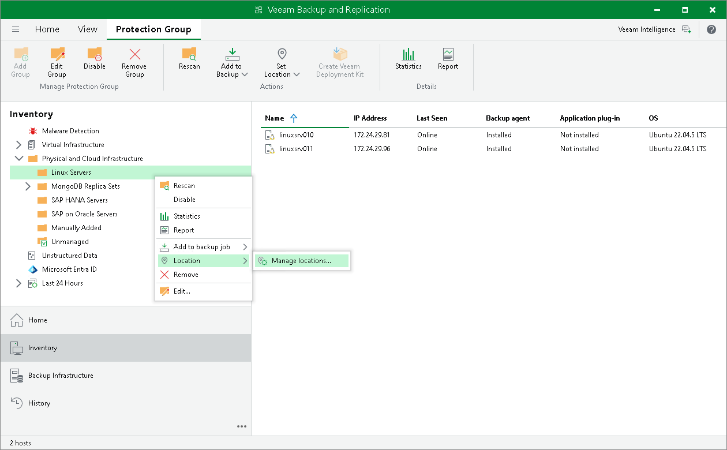Open the hamburger main menu
Image resolution: width=727 pixels, height=450 pixels.
pos(16,29)
